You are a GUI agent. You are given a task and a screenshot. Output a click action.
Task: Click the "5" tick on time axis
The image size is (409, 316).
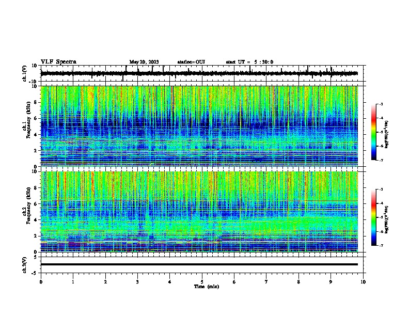[202, 282]
